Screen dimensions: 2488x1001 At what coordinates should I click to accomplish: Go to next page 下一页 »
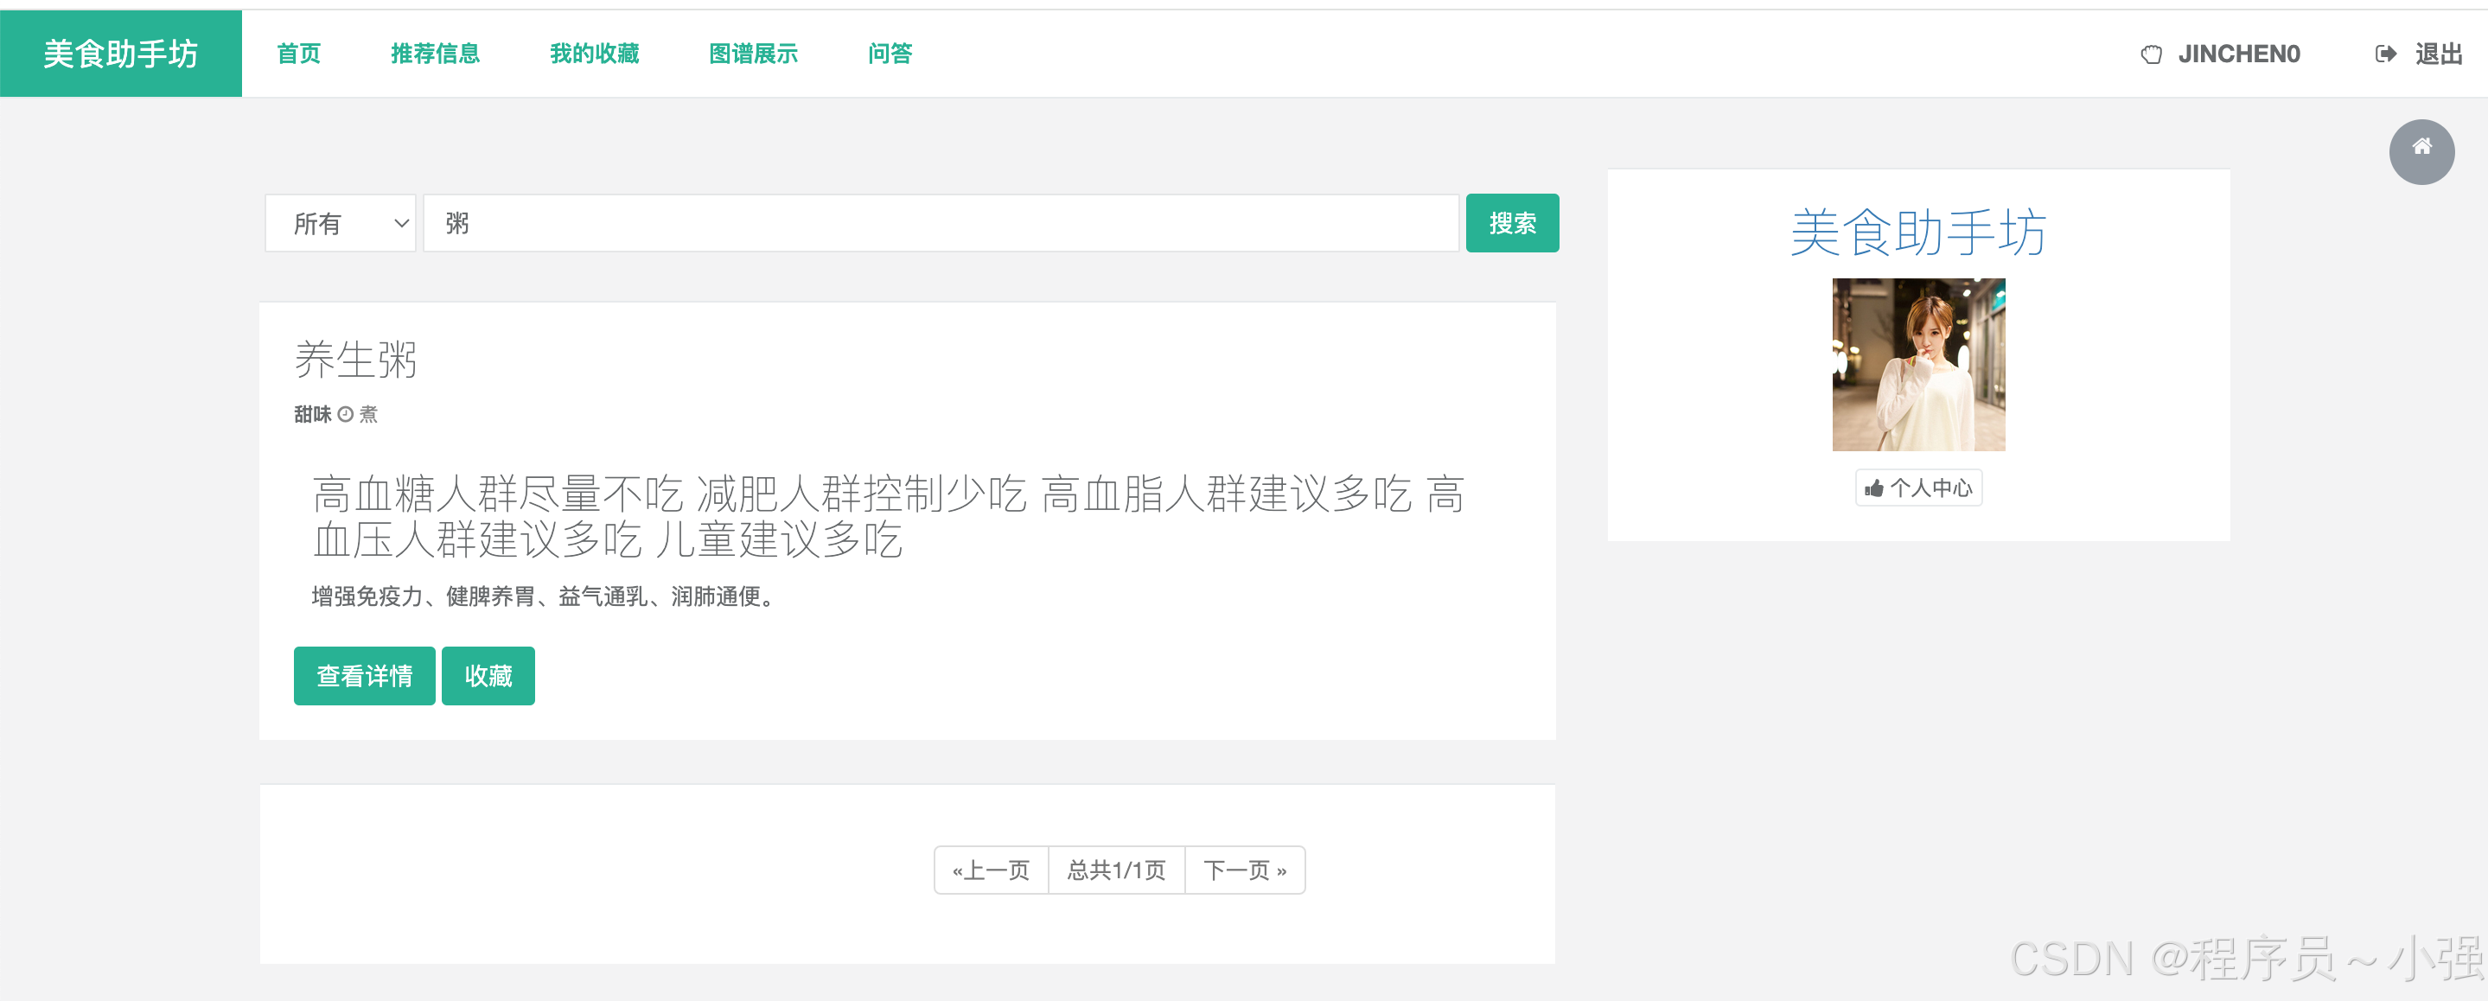coord(1244,870)
